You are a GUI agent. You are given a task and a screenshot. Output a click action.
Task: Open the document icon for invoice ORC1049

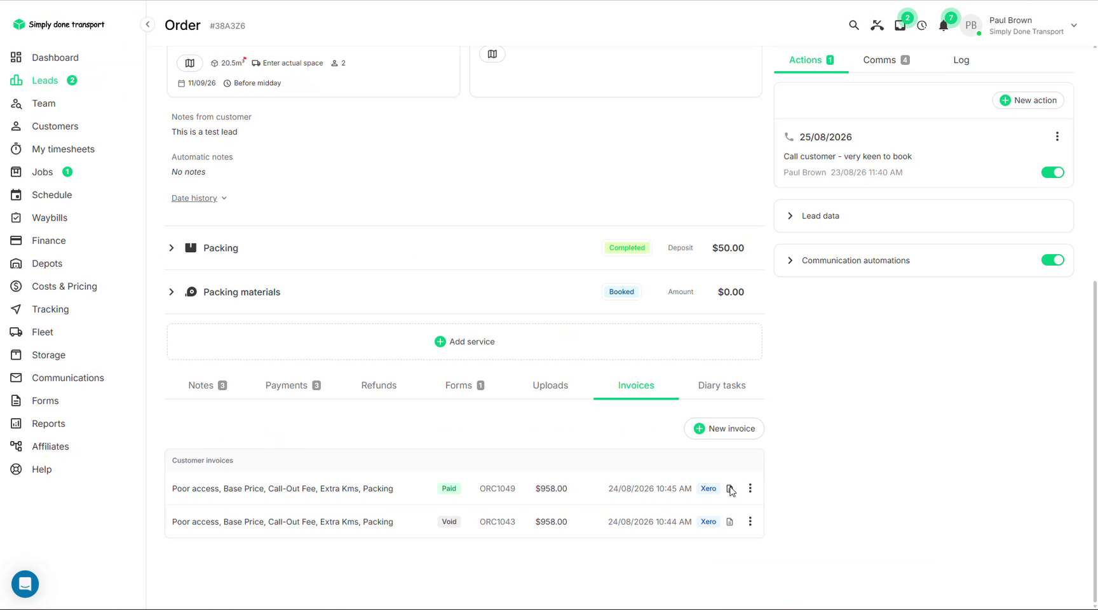[x=729, y=489]
